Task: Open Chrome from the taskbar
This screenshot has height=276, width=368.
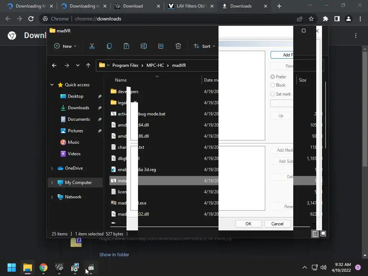Action: click(x=43, y=267)
